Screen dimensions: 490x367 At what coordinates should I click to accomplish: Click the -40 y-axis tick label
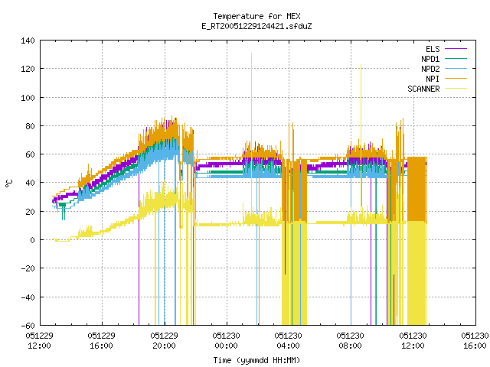pos(28,297)
